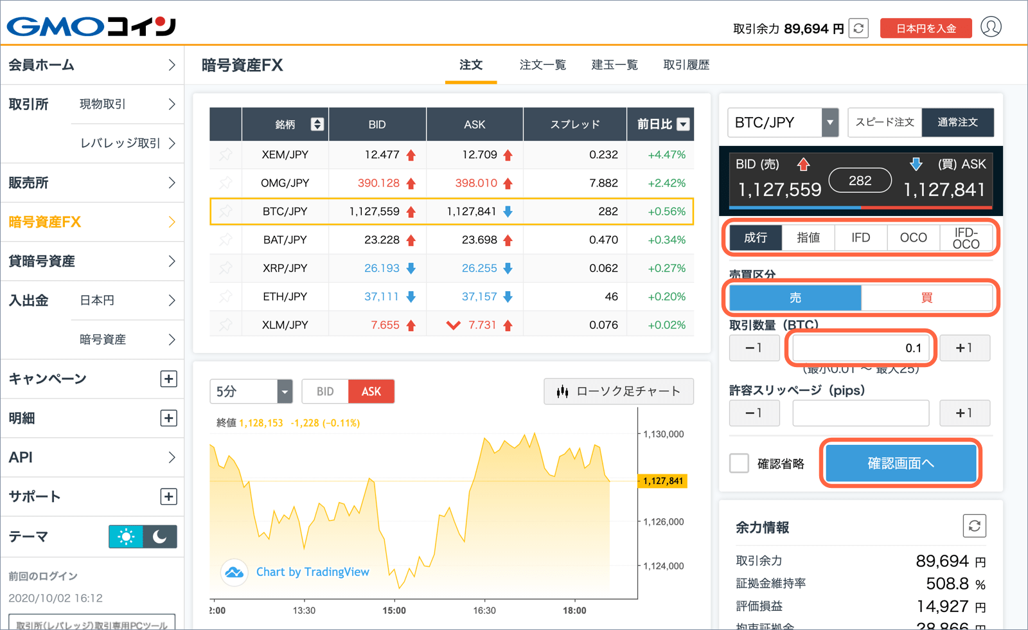Toggle the 確認省略 checkbox
Screen dimensions: 1028x630
click(739, 463)
